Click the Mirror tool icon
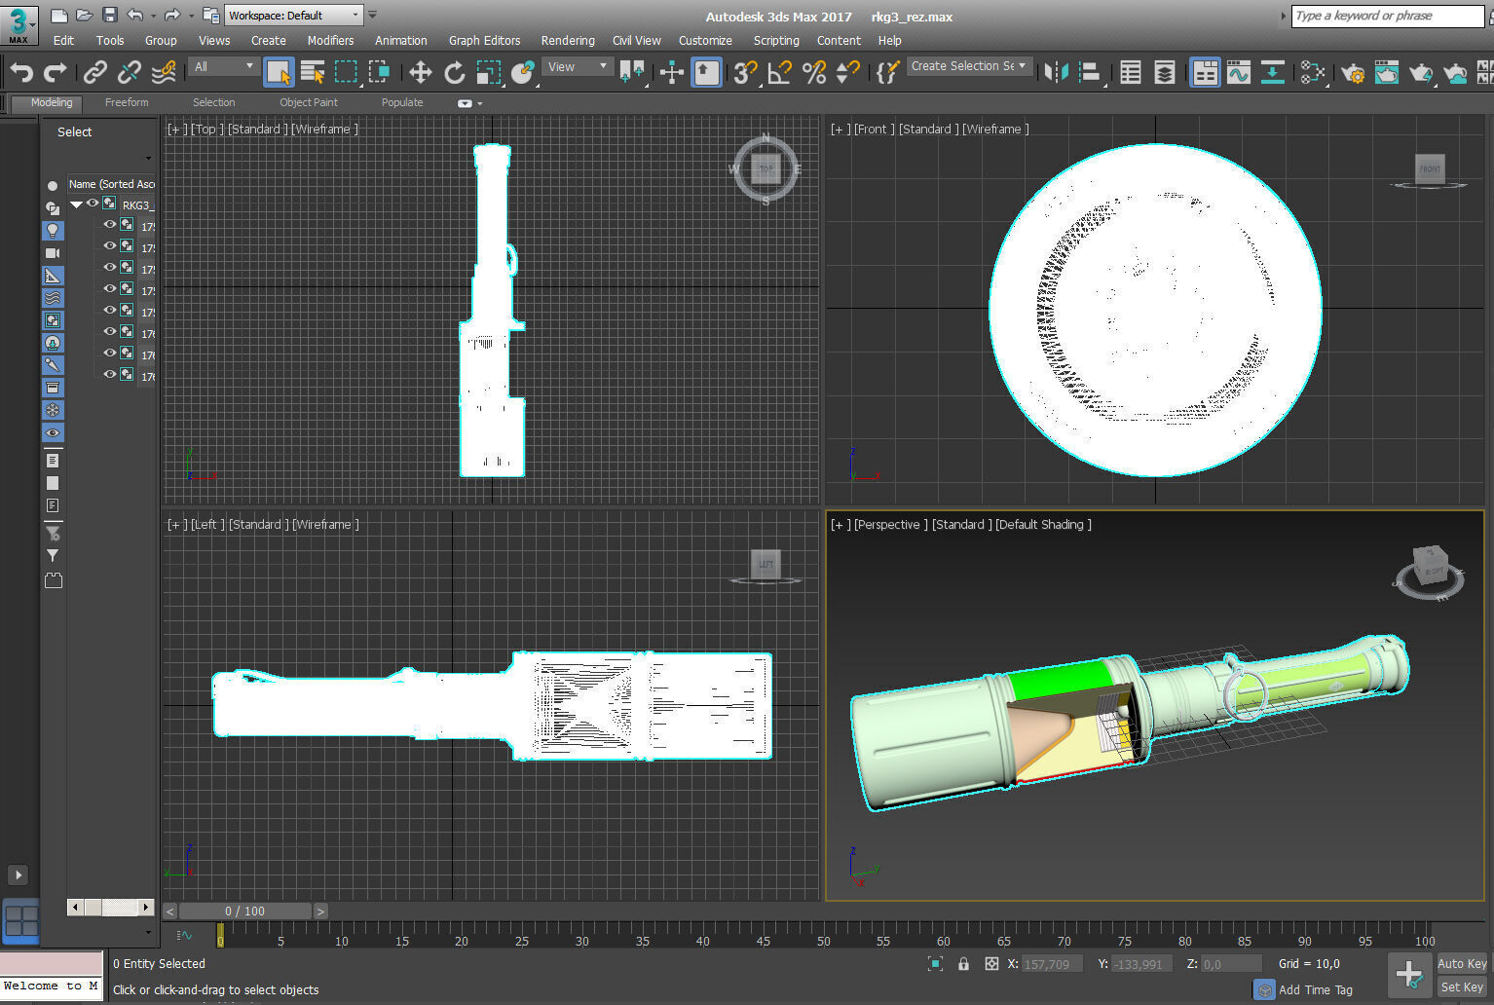Screen dimensions: 1494x1005 click(x=1056, y=72)
